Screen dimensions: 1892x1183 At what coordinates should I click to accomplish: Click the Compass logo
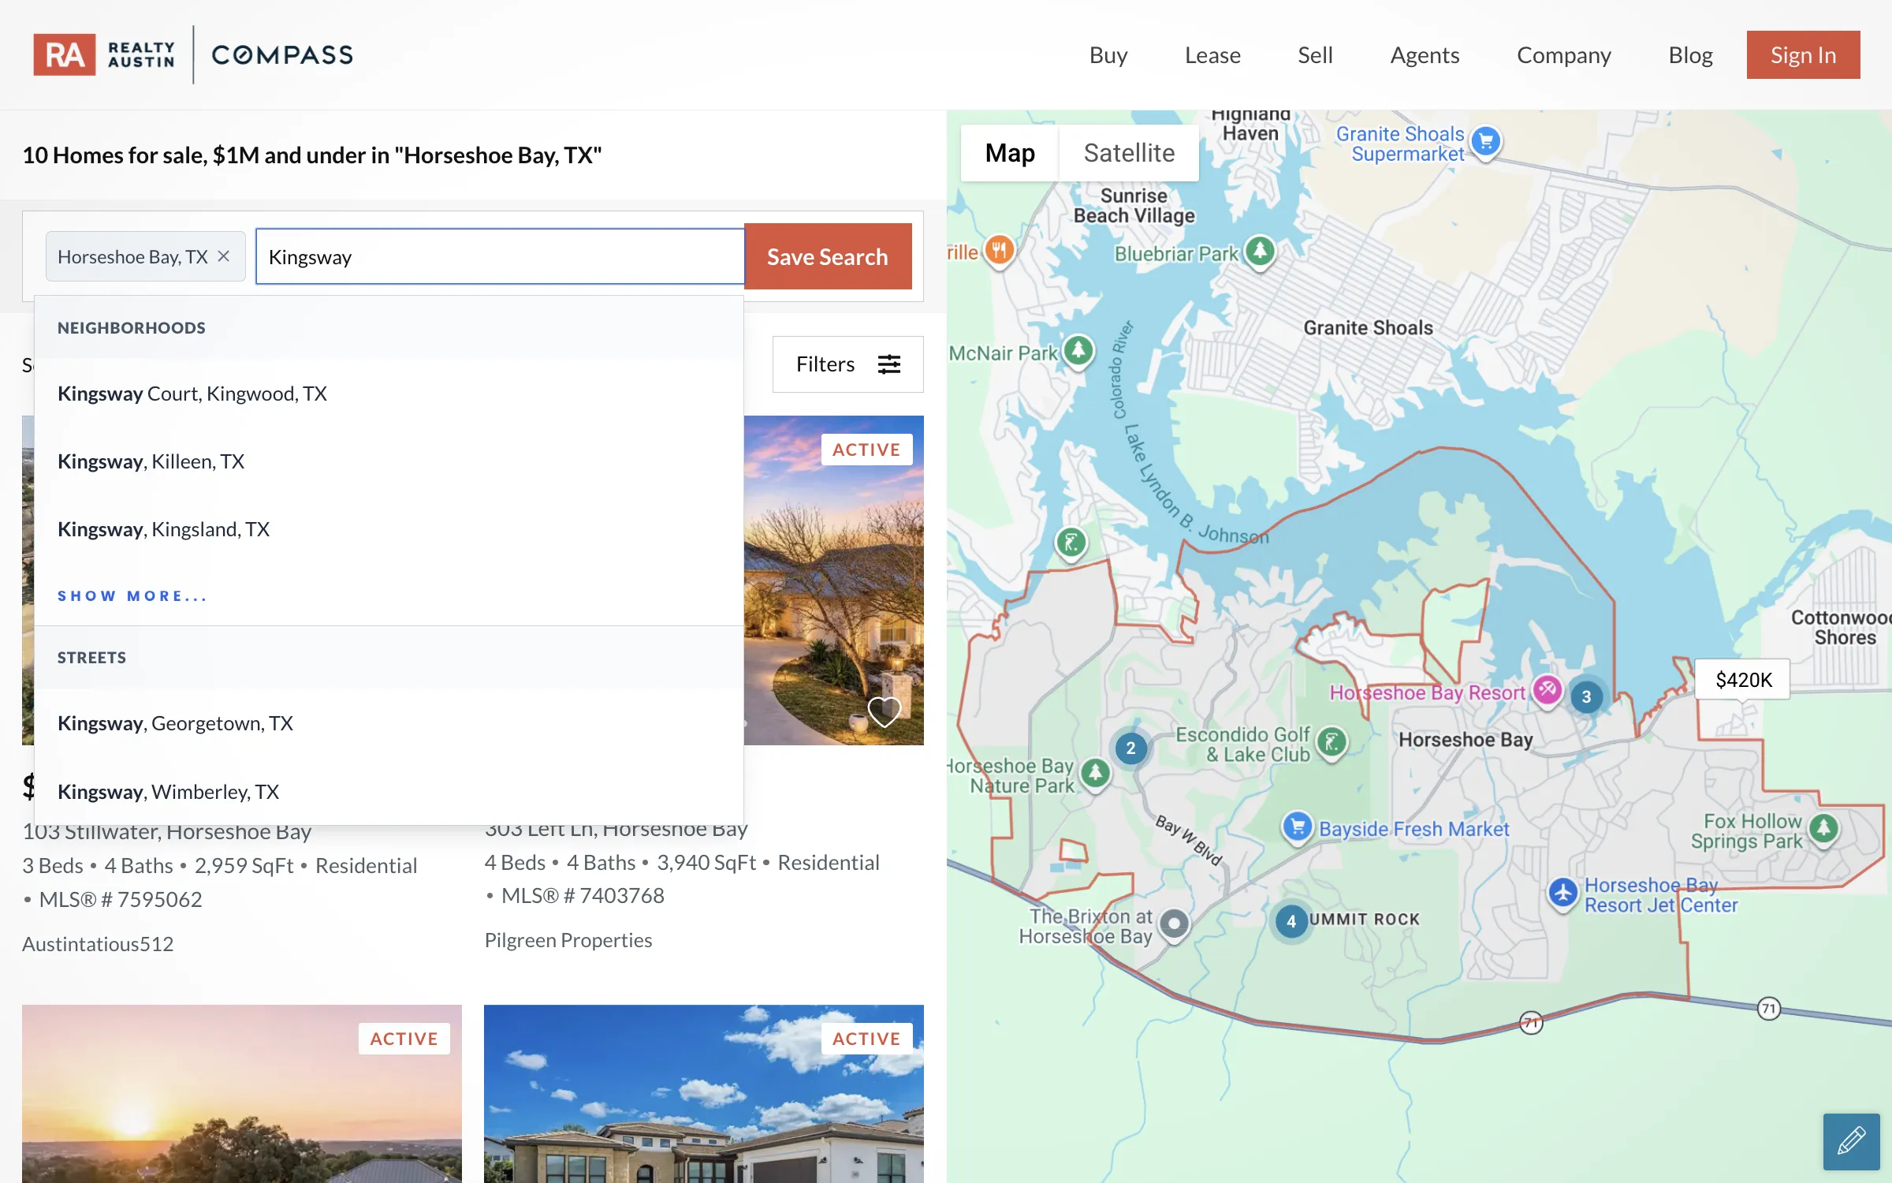[x=282, y=54]
